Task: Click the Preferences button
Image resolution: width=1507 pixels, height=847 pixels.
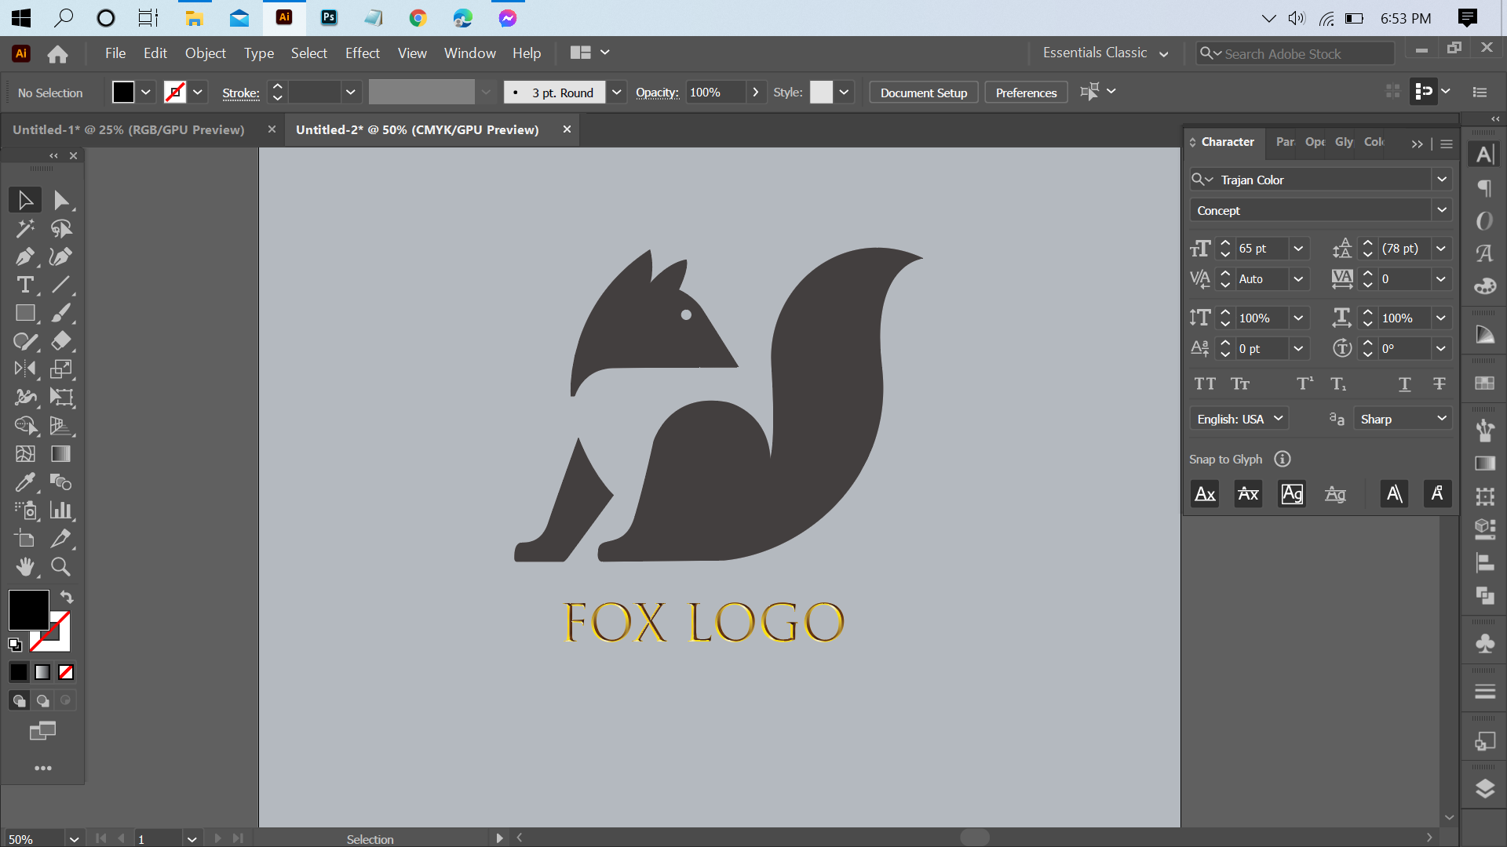Action: click(1026, 93)
